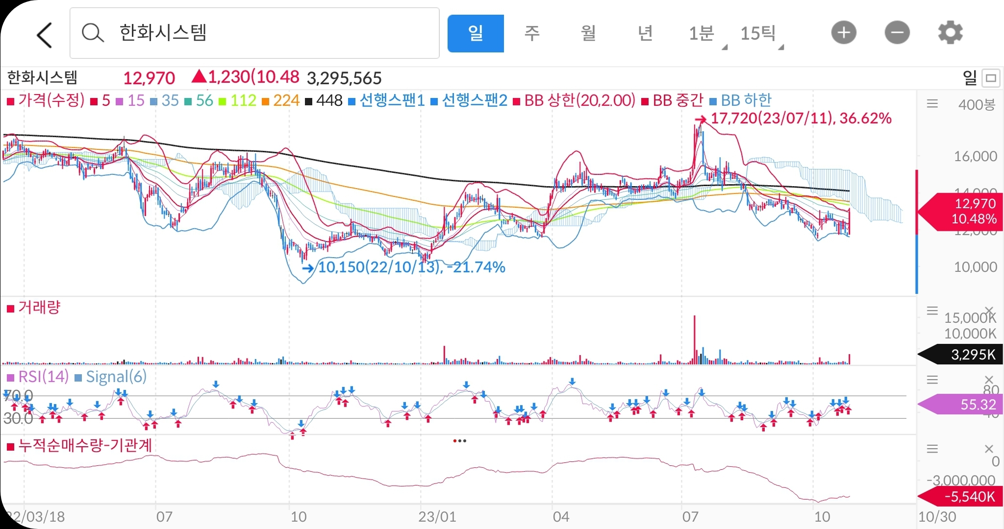The height and width of the screenshot is (529, 1004).
Task: Click the 55.32 RSI value tag
Action: click(x=960, y=405)
